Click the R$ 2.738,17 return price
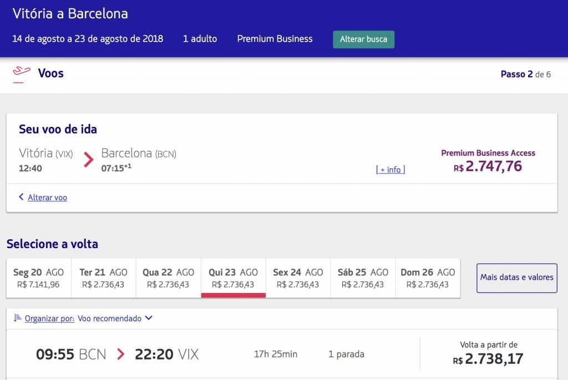The width and height of the screenshot is (568, 380). 488,359
